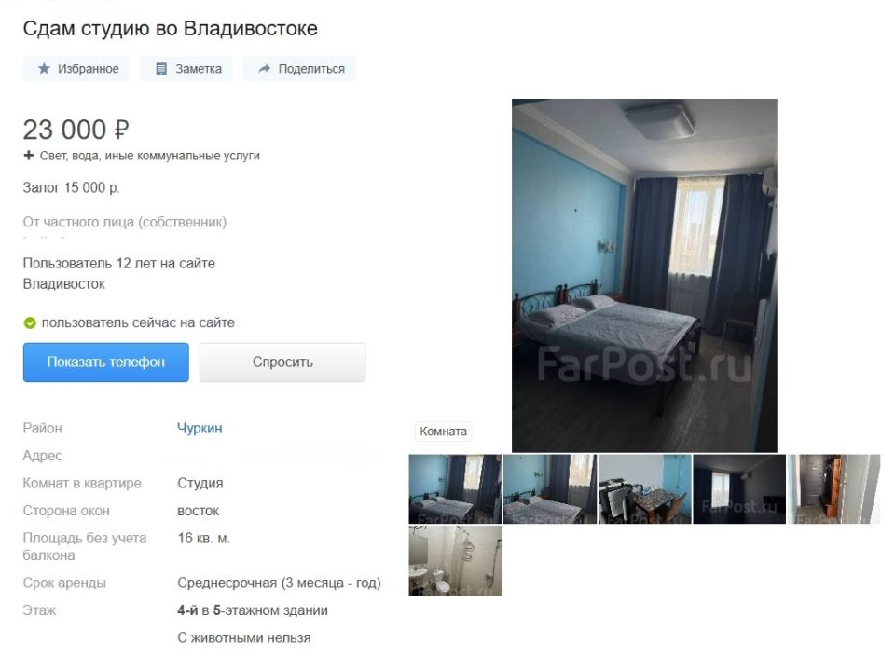Click the Спросить button
Image resolution: width=895 pixels, height=658 pixels.
point(282,362)
